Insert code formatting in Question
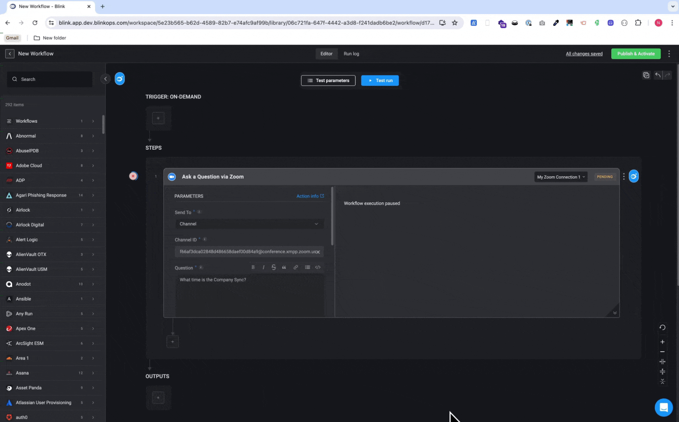 (x=318, y=267)
